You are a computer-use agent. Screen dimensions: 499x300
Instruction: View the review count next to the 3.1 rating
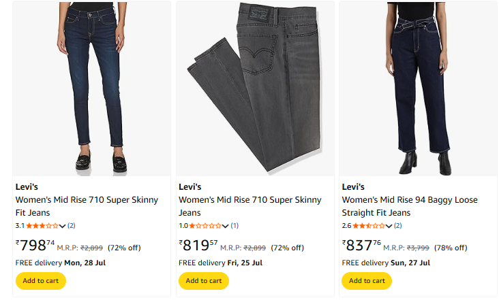(x=71, y=226)
